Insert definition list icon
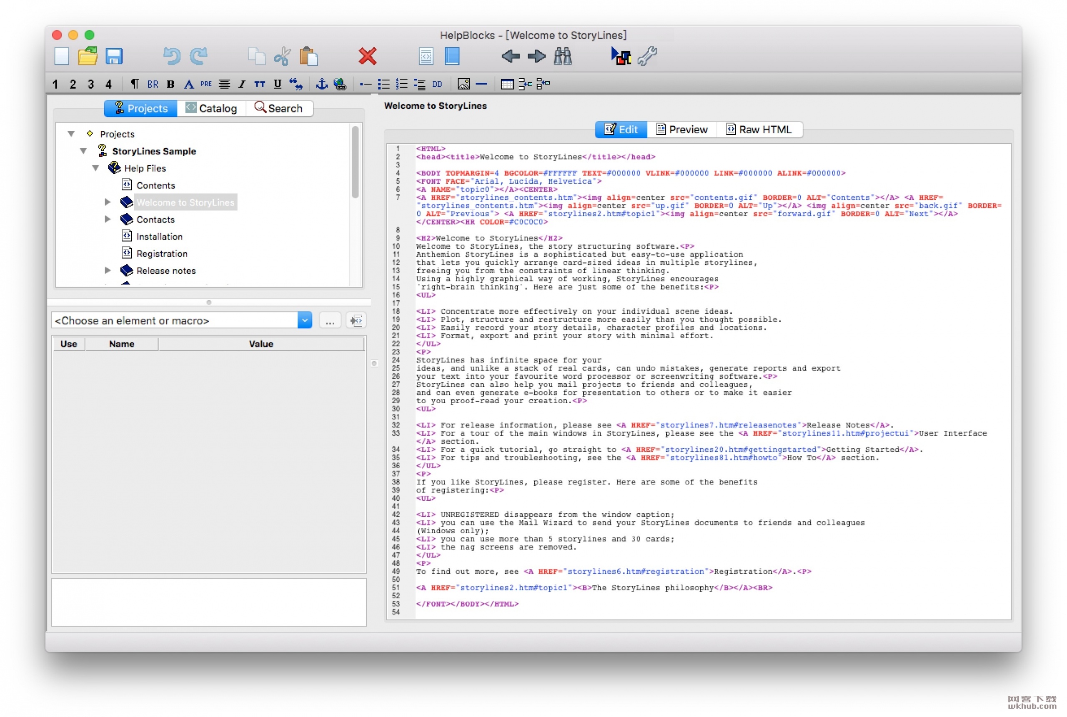 (x=419, y=84)
